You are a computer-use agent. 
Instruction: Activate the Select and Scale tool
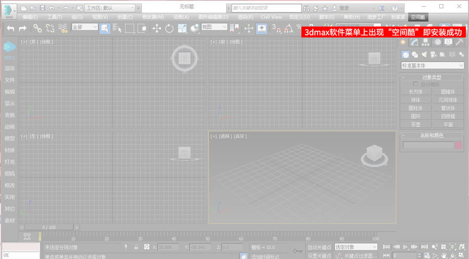[x=182, y=29]
